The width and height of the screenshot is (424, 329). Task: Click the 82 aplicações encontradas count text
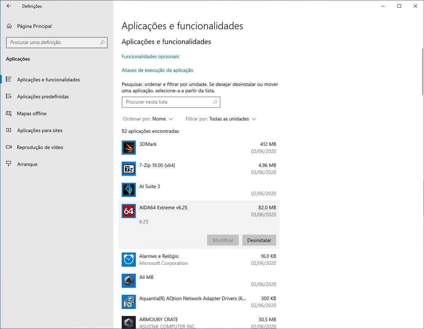(150, 131)
